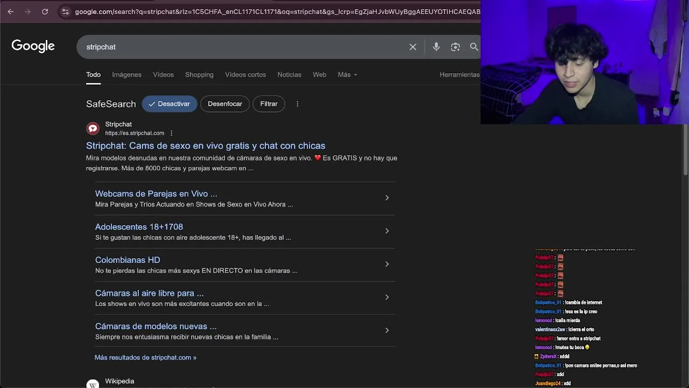Screen dimensions: 689x388
Task: Select SafeSearch Desenfocar option
Action: pos(224,103)
